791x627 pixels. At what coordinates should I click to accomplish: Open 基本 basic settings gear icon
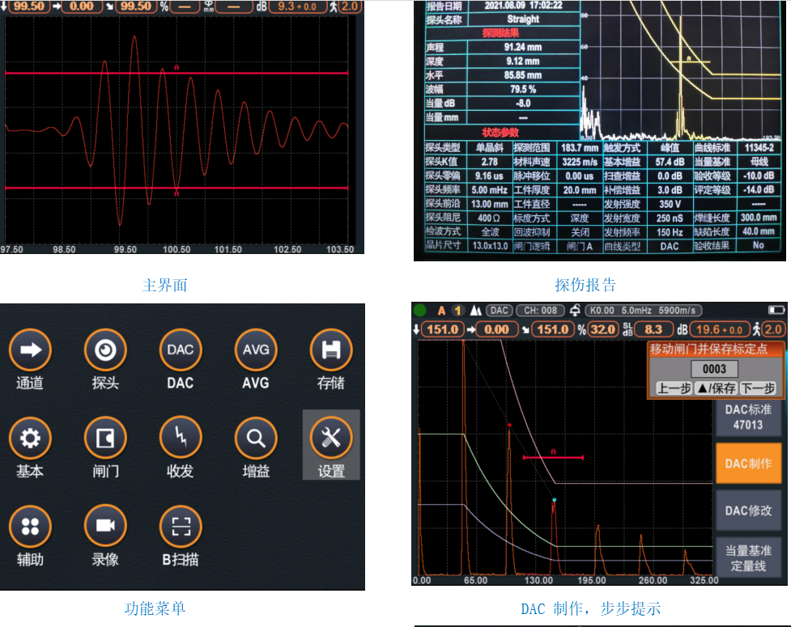click(30, 438)
